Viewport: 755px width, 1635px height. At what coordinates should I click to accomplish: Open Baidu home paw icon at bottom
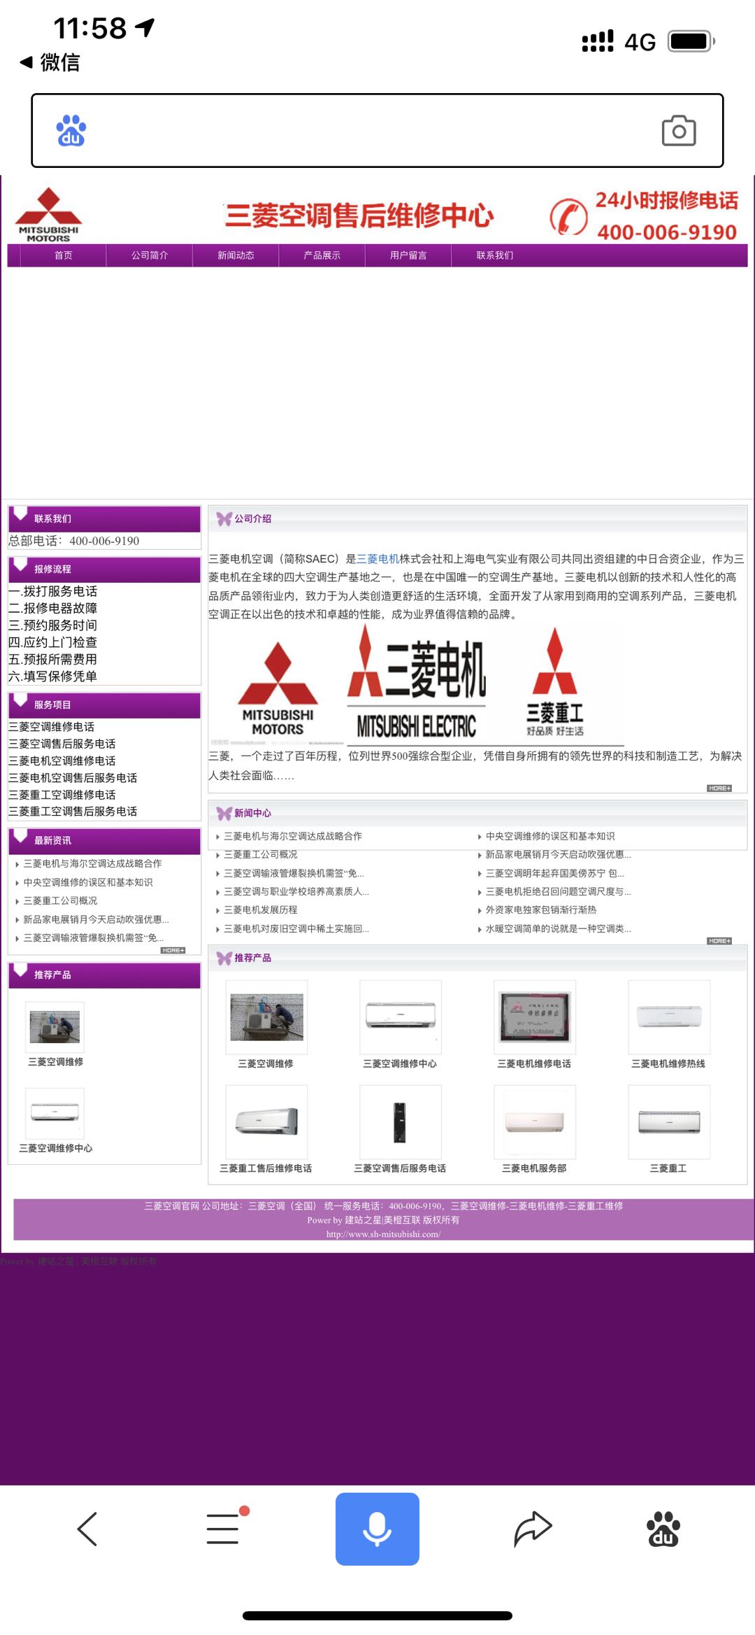pyautogui.click(x=663, y=1529)
